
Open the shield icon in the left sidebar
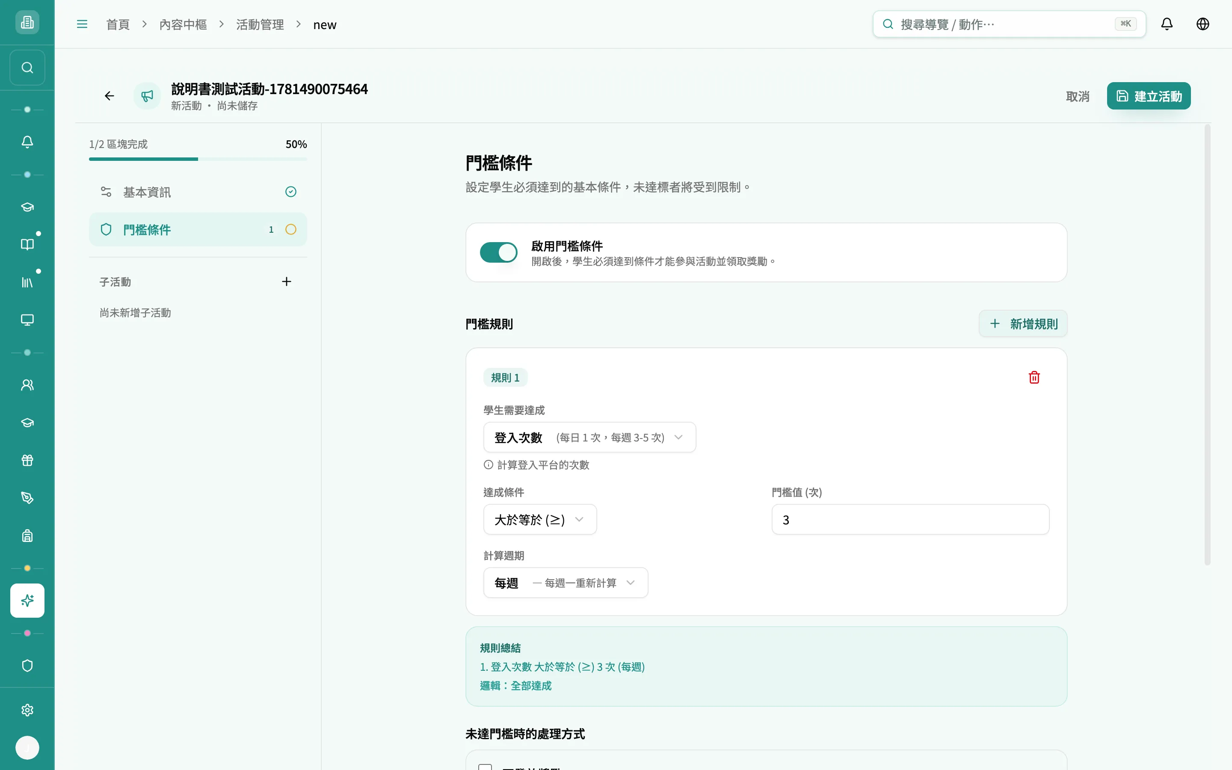click(x=27, y=666)
